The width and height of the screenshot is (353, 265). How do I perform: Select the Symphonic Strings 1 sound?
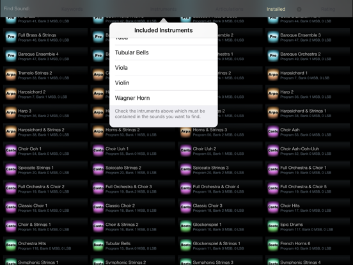pyautogui.click(x=45, y=261)
